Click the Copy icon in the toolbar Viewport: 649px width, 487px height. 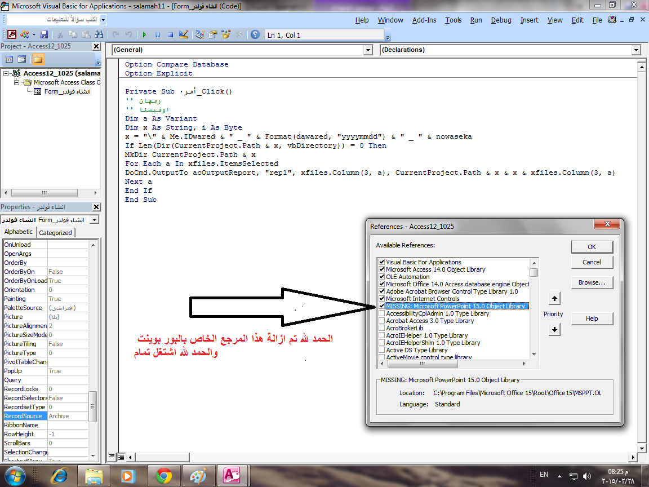coord(73,35)
